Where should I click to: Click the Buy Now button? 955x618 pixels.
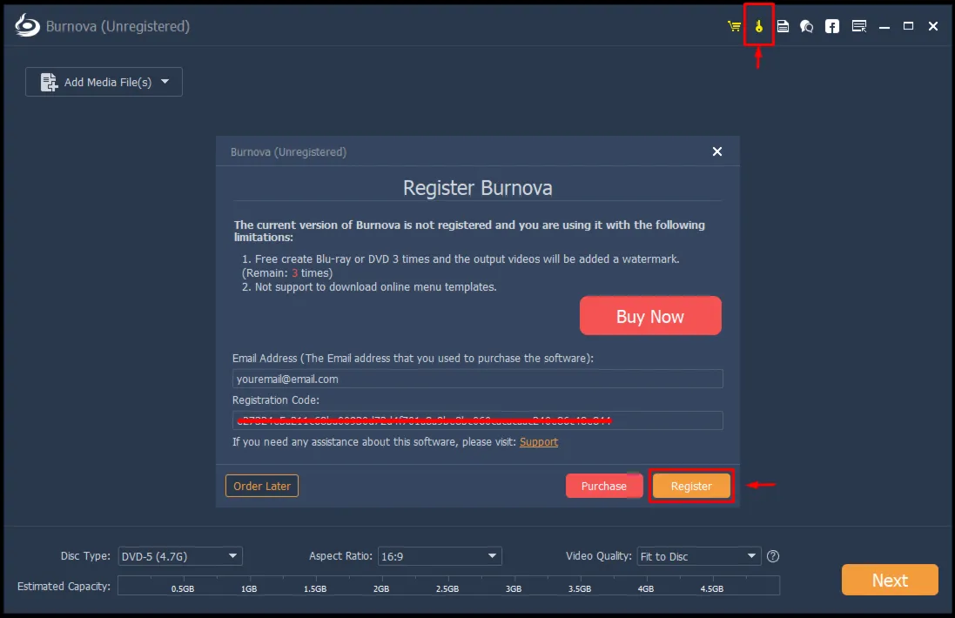click(x=650, y=316)
